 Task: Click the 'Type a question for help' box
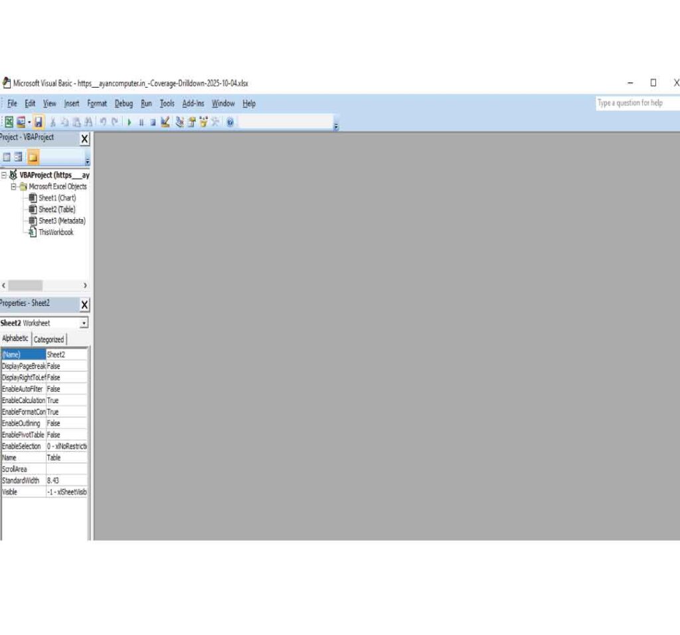tap(636, 103)
